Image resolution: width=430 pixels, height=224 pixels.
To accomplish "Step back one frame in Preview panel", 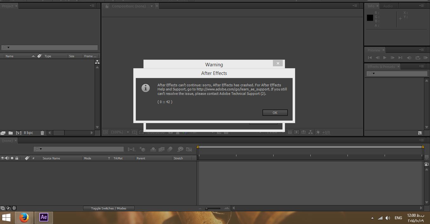I will pos(377,58).
